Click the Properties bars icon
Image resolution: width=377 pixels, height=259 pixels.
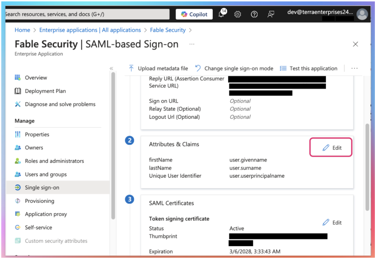[17, 134]
